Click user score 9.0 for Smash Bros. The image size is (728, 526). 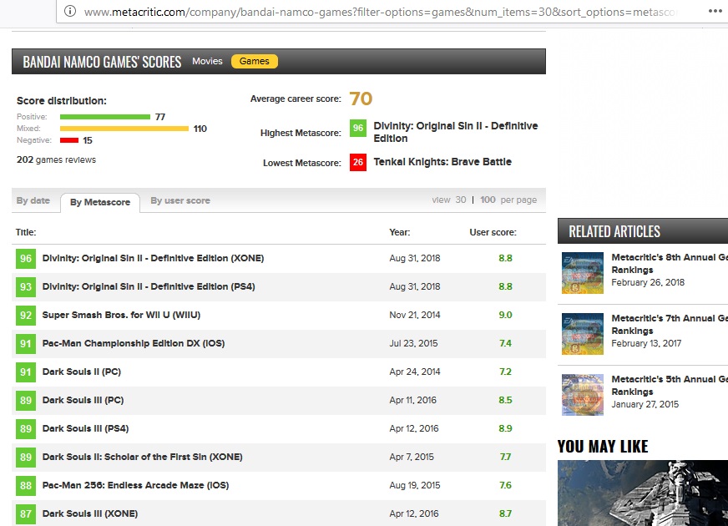click(x=505, y=315)
